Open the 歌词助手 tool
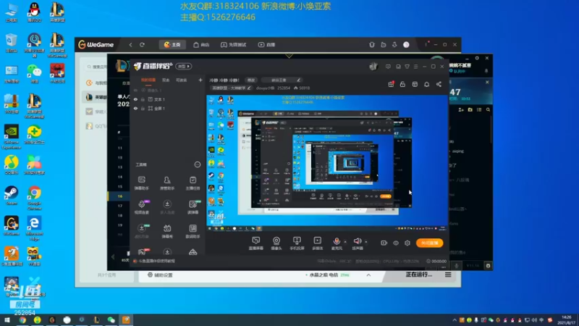The height and width of the screenshot is (326, 579). pos(193,231)
